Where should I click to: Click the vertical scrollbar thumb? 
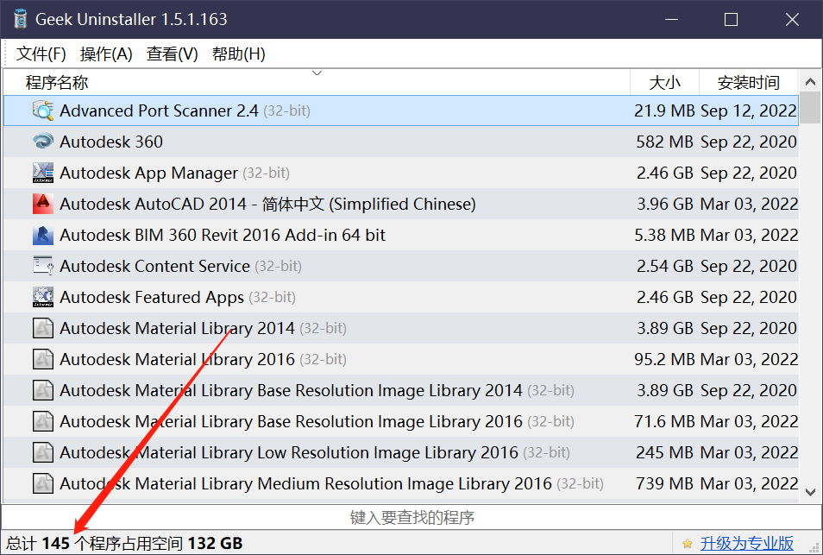pos(810,108)
